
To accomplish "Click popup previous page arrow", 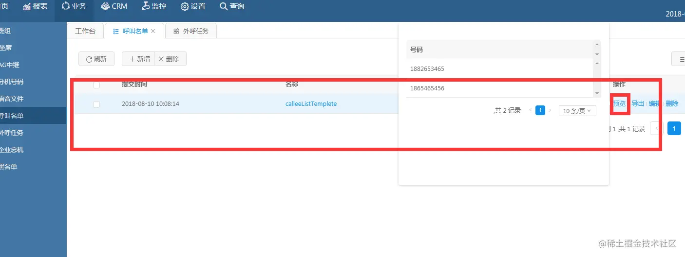I will [x=531, y=111].
